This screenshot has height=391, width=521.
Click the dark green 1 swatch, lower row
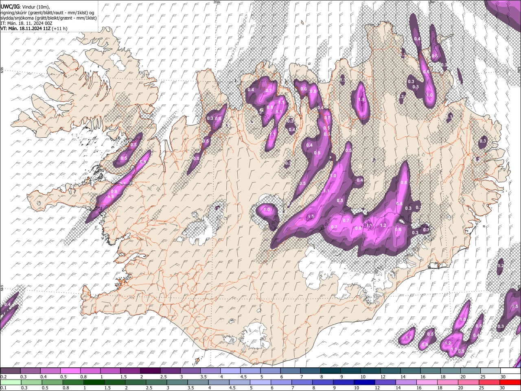[x=93, y=382]
